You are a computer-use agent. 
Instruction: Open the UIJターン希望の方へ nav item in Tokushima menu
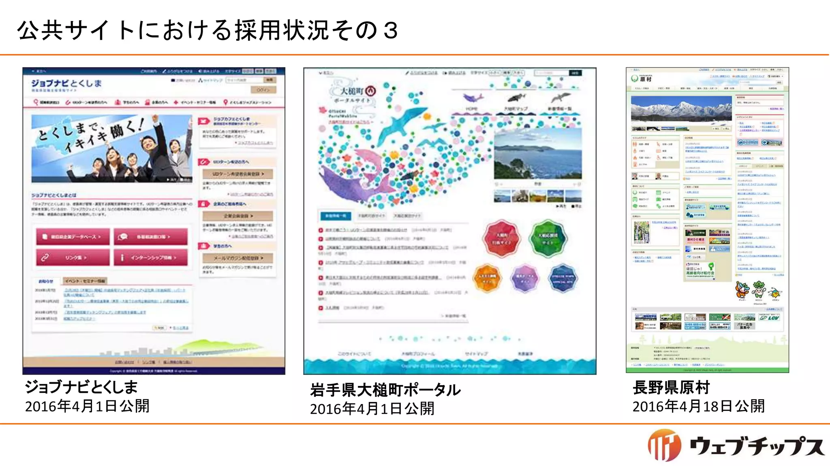point(87,103)
